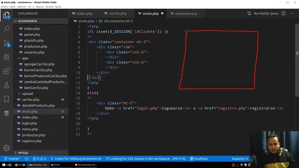Click the split editor icon

coord(284,14)
